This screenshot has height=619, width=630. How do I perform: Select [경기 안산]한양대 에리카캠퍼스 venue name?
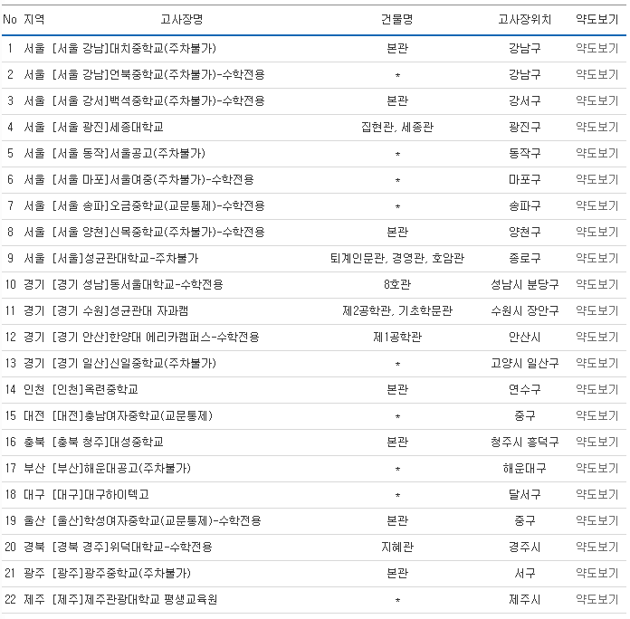click(x=156, y=337)
